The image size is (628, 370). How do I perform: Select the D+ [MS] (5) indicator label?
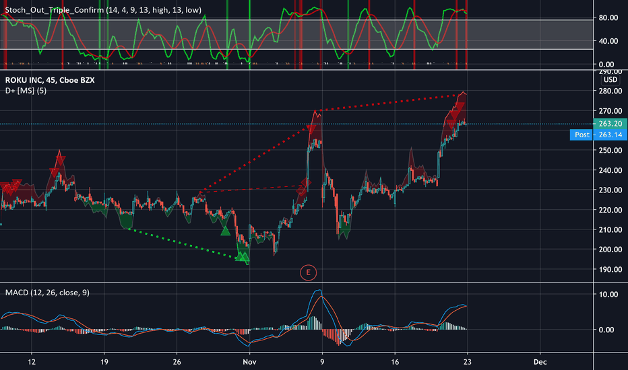click(x=26, y=91)
